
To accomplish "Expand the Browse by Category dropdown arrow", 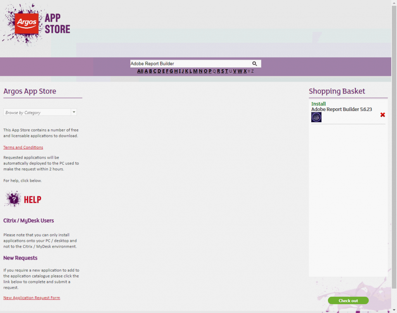I will tap(74, 112).
